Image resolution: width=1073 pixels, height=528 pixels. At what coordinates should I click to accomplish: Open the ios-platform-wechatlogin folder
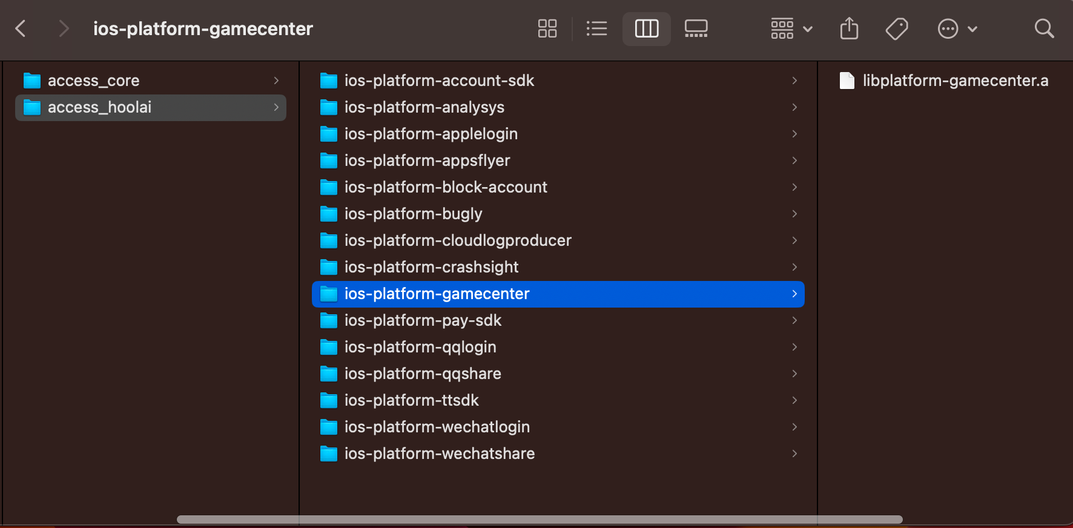click(x=558, y=427)
